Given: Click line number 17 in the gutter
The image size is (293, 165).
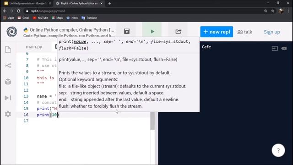Looking at the screenshot, I should [x=26, y=121].
